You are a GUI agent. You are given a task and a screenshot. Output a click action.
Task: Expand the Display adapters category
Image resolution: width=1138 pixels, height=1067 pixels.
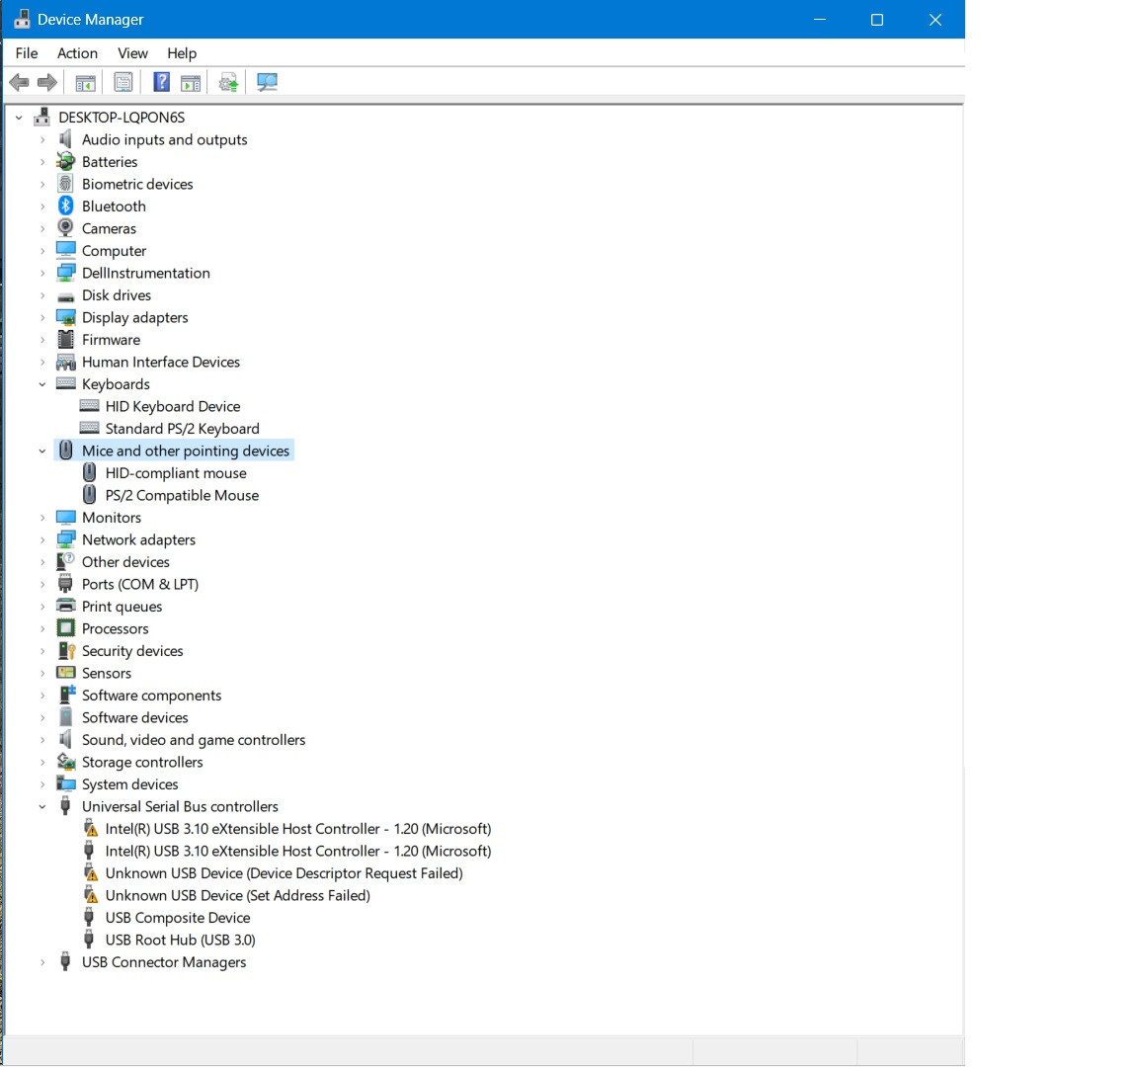pos(42,318)
